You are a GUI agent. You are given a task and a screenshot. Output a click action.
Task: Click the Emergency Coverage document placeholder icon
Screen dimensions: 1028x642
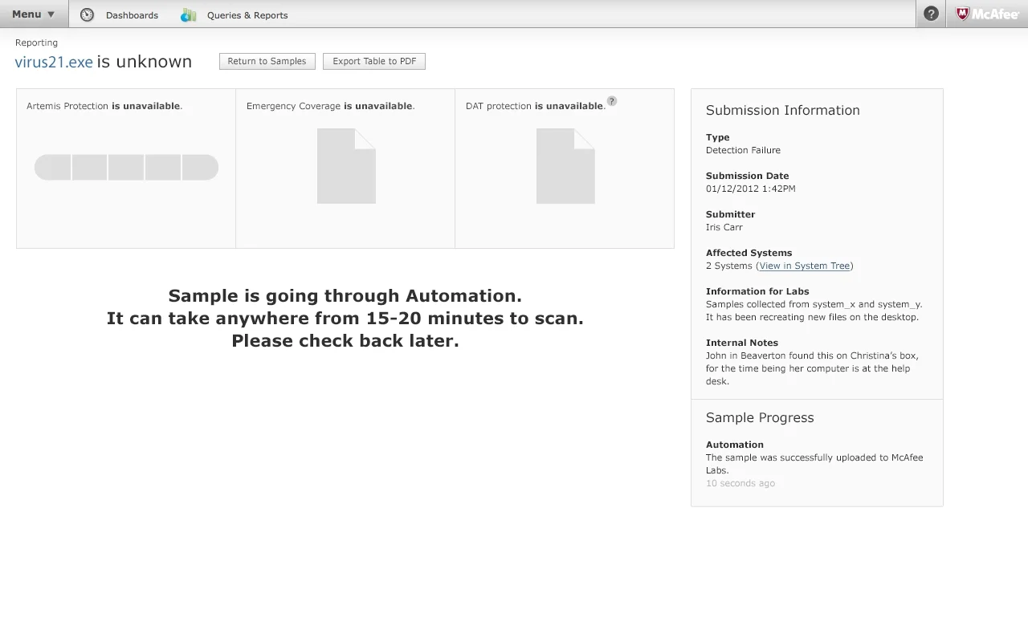click(x=346, y=167)
